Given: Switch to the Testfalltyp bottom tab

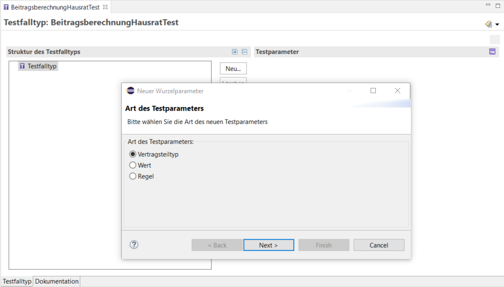Looking at the screenshot, I should point(17,281).
